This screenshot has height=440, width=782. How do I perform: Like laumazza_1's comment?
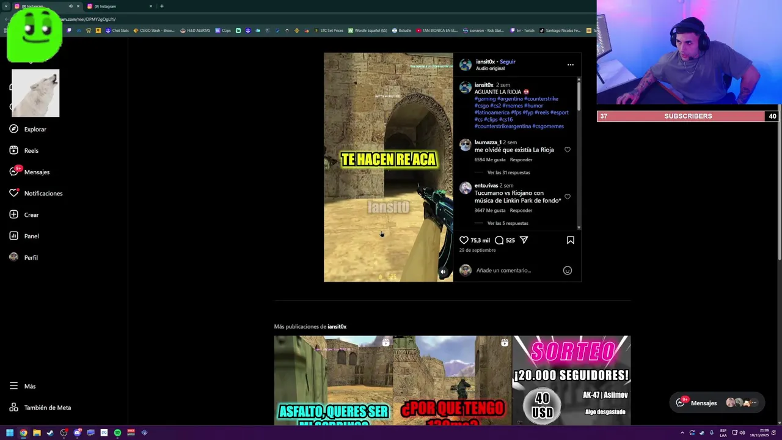(567, 150)
